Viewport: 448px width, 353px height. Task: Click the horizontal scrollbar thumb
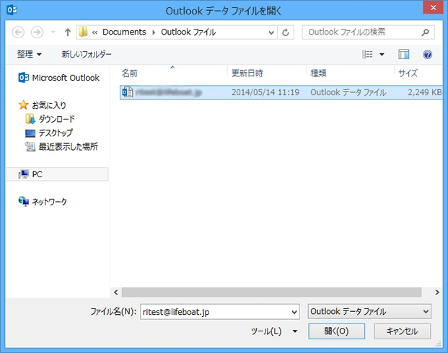click(x=271, y=292)
